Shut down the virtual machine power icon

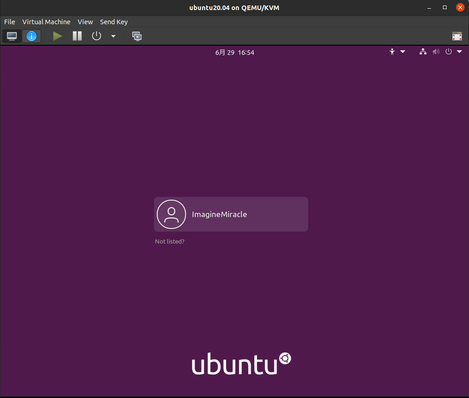point(96,36)
